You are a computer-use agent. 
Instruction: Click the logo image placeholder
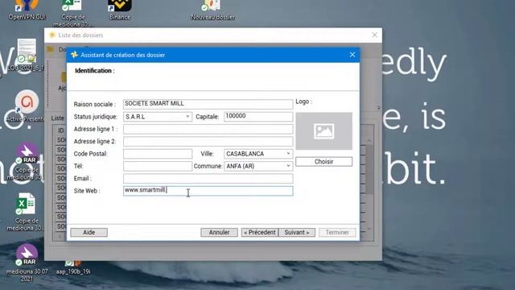pyautogui.click(x=323, y=131)
